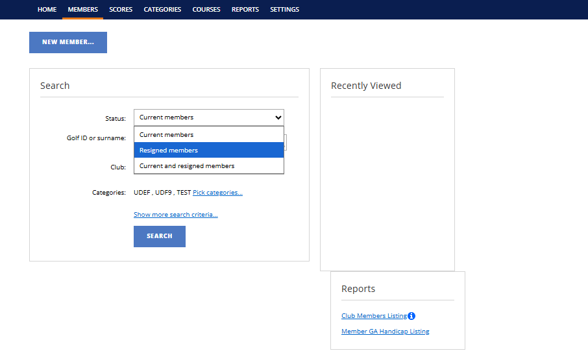
Task: Open the MEMBERS tab
Action: [83, 9]
